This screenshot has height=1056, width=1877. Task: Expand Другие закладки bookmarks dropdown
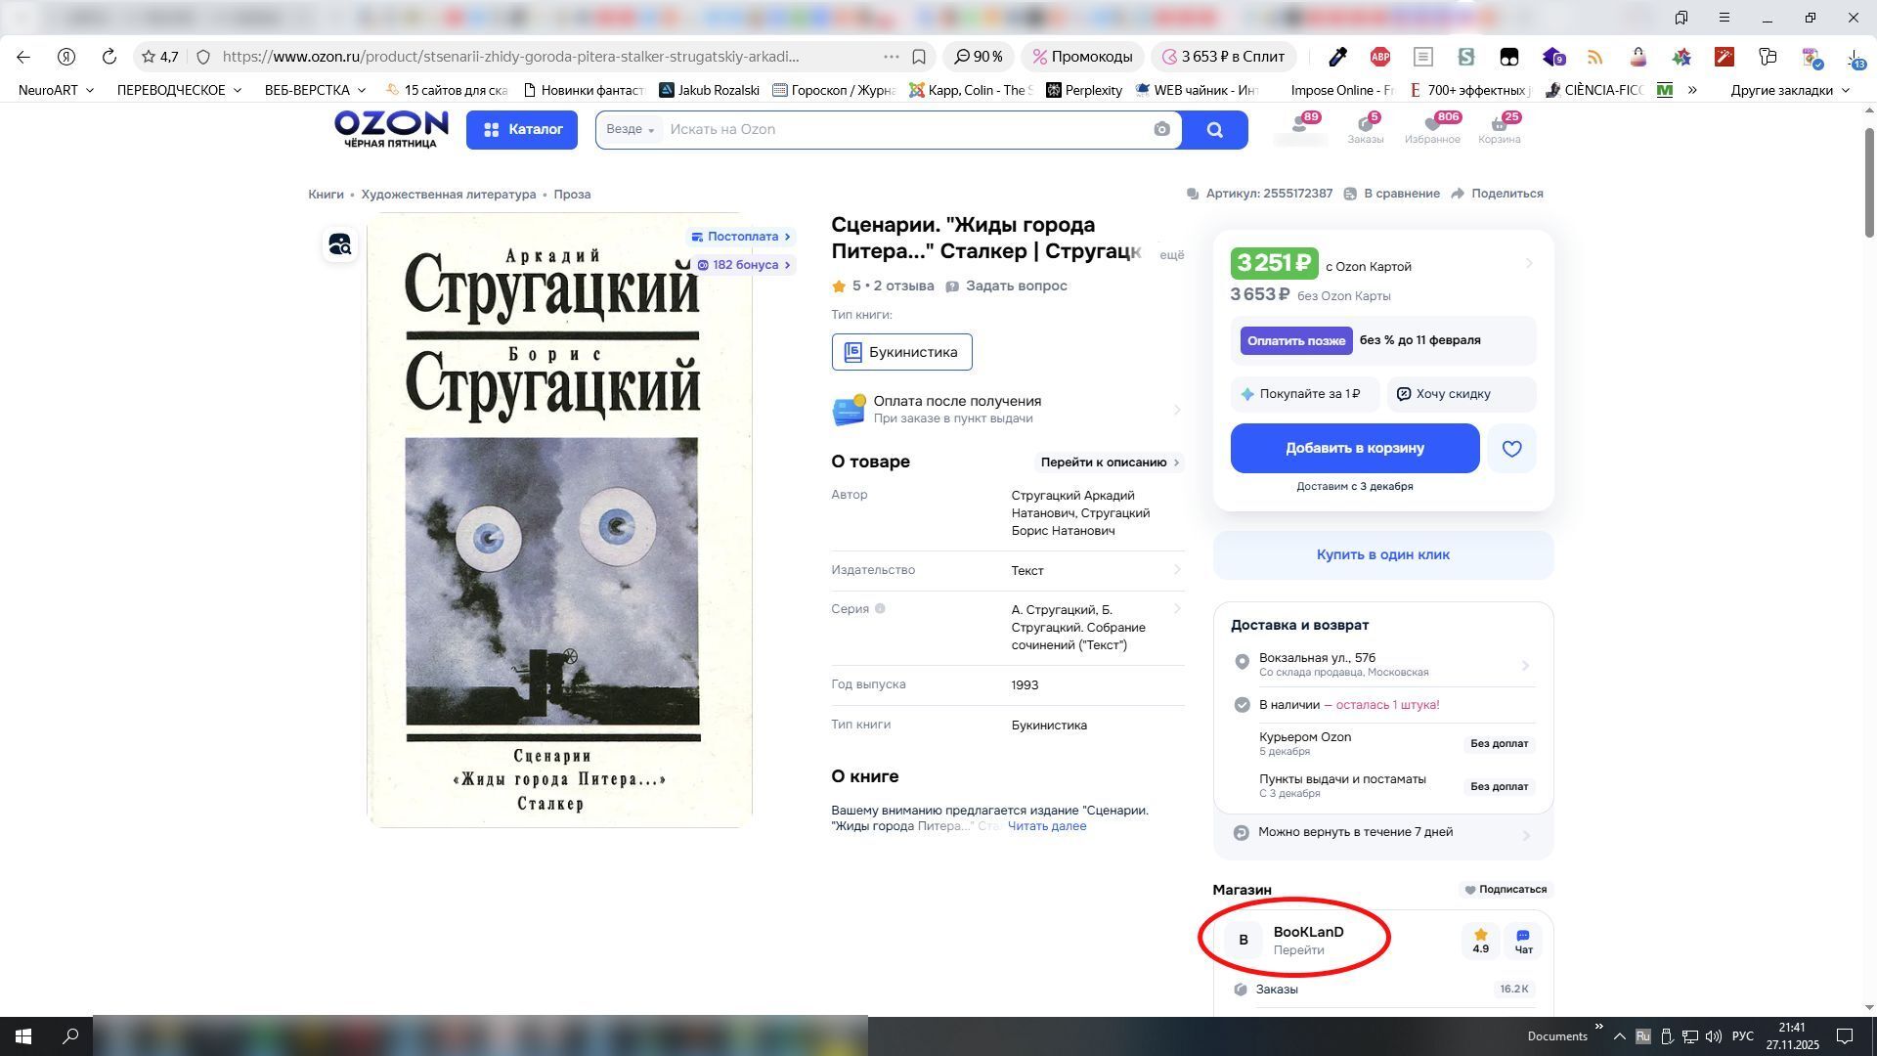click(1789, 90)
